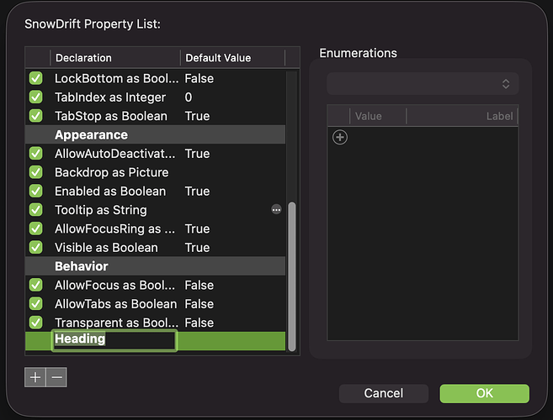Toggle the Transparent as Boolean checkbox

pos(35,323)
